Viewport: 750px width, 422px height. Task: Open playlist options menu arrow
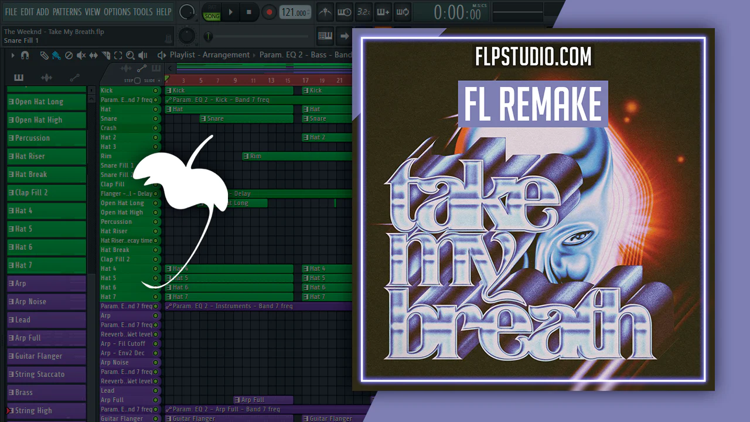[13, 55]
